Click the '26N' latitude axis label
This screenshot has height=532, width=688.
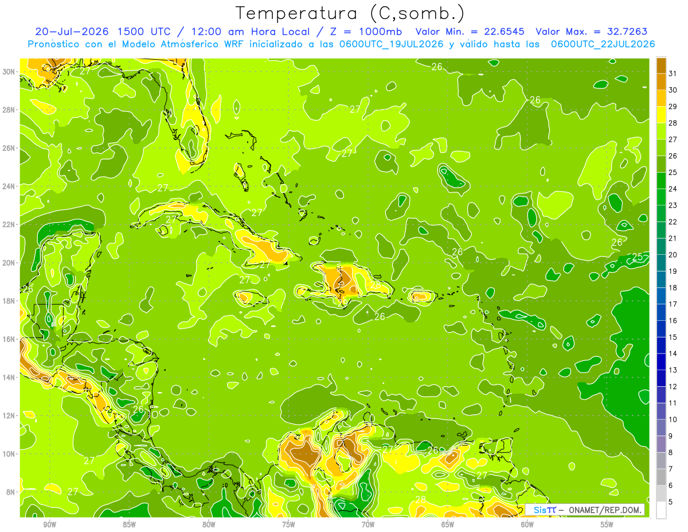(x=10, y=148)
